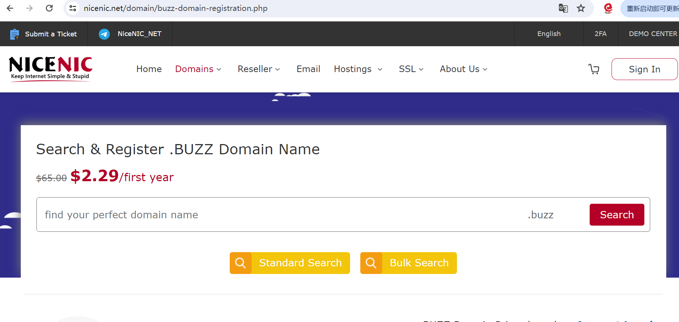Open the About Us menu

459,69
